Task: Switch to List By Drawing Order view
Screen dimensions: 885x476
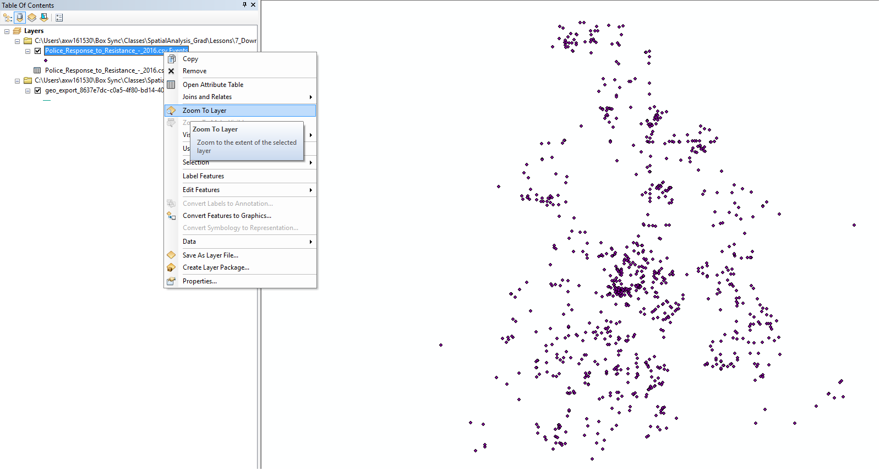Action: [x=8, y=18]
